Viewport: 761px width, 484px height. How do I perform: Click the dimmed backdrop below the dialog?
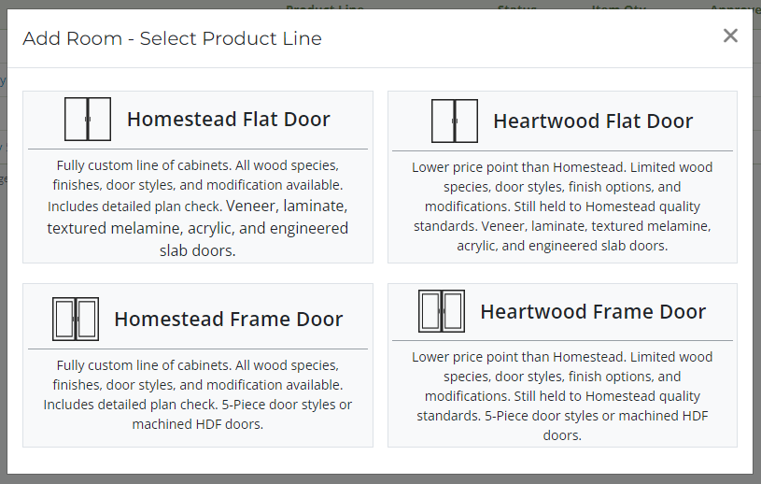(x=381, y=479)
